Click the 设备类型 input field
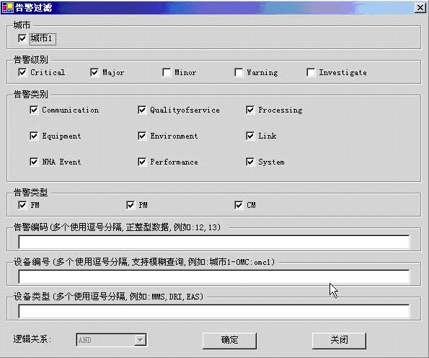The height and width of the screenshot is (358, 429). tap(214, 311)
